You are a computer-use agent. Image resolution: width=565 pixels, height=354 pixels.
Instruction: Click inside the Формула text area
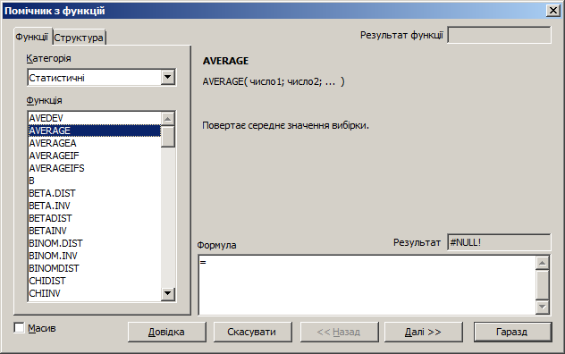367,285
